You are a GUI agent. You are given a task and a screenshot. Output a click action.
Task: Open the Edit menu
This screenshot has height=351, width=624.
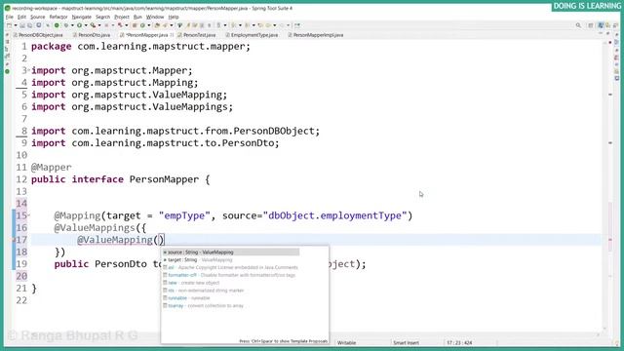point(21,17)
